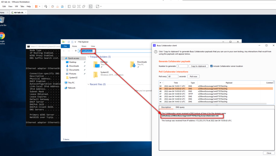Screen dimensions: 276x156
Task: Select Documents in navigation pane
Action: click(x=74, y=70)
